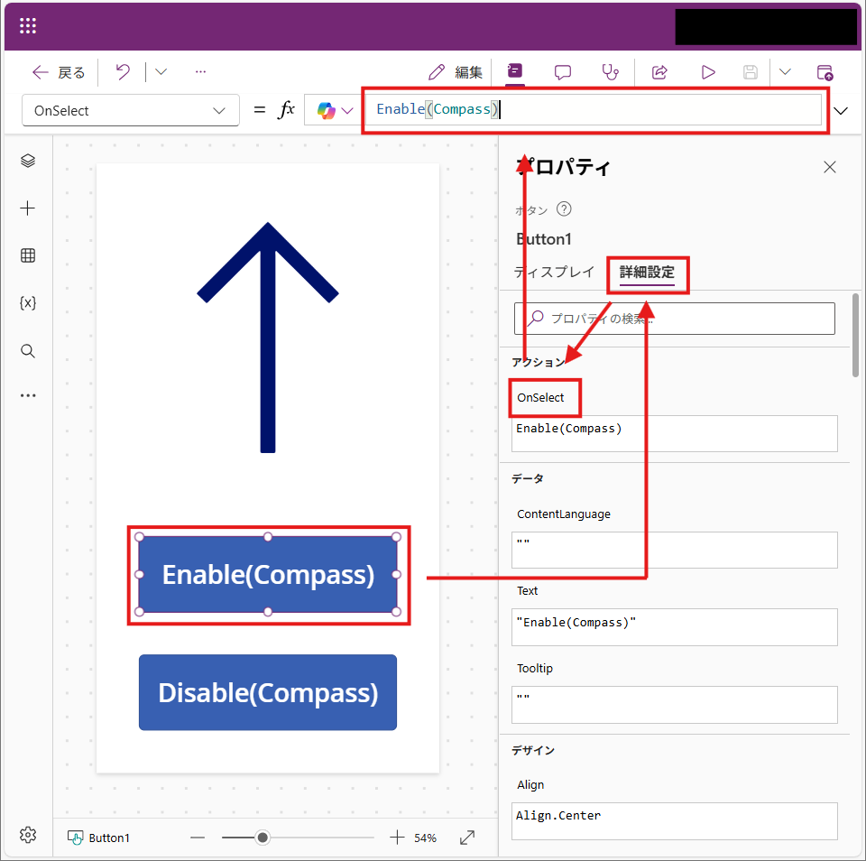Expand the Copilot formula dropdown
This screenshot has width=866, height=861.
tap(335, 111)
